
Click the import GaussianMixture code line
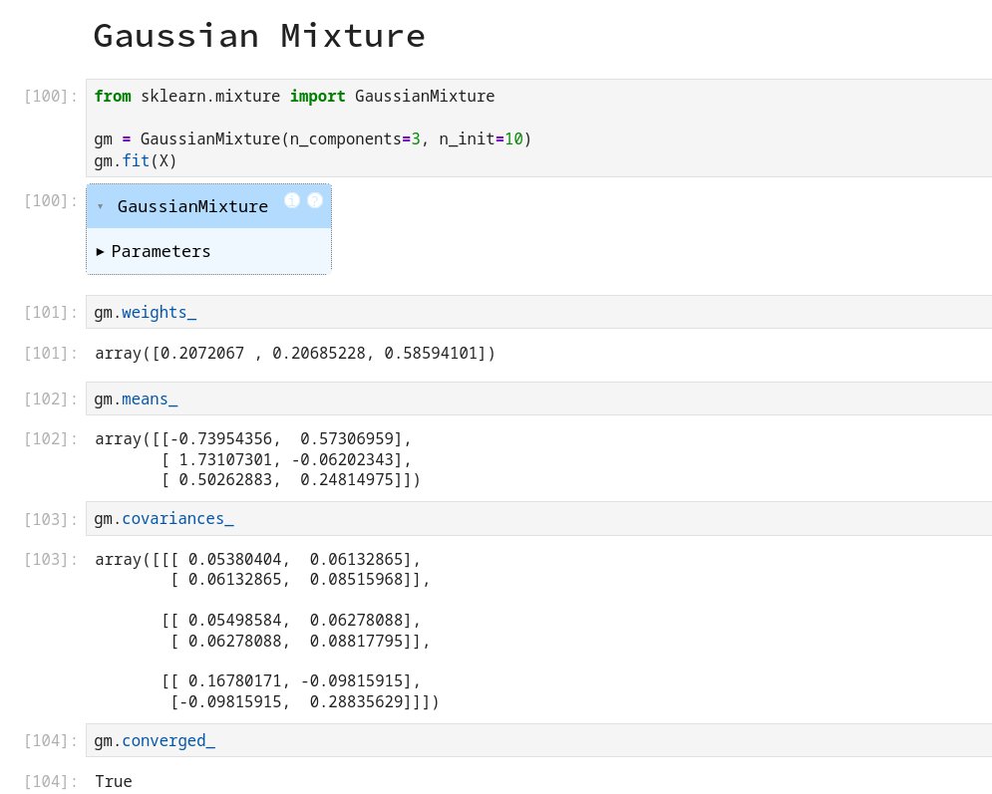294,96
